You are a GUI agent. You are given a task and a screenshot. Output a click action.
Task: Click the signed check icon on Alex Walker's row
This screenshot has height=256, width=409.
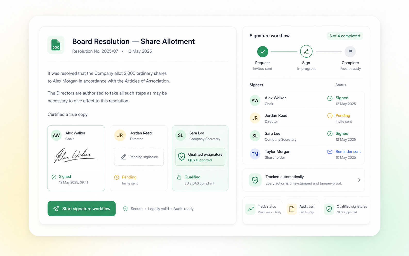(x=330, y=98)
